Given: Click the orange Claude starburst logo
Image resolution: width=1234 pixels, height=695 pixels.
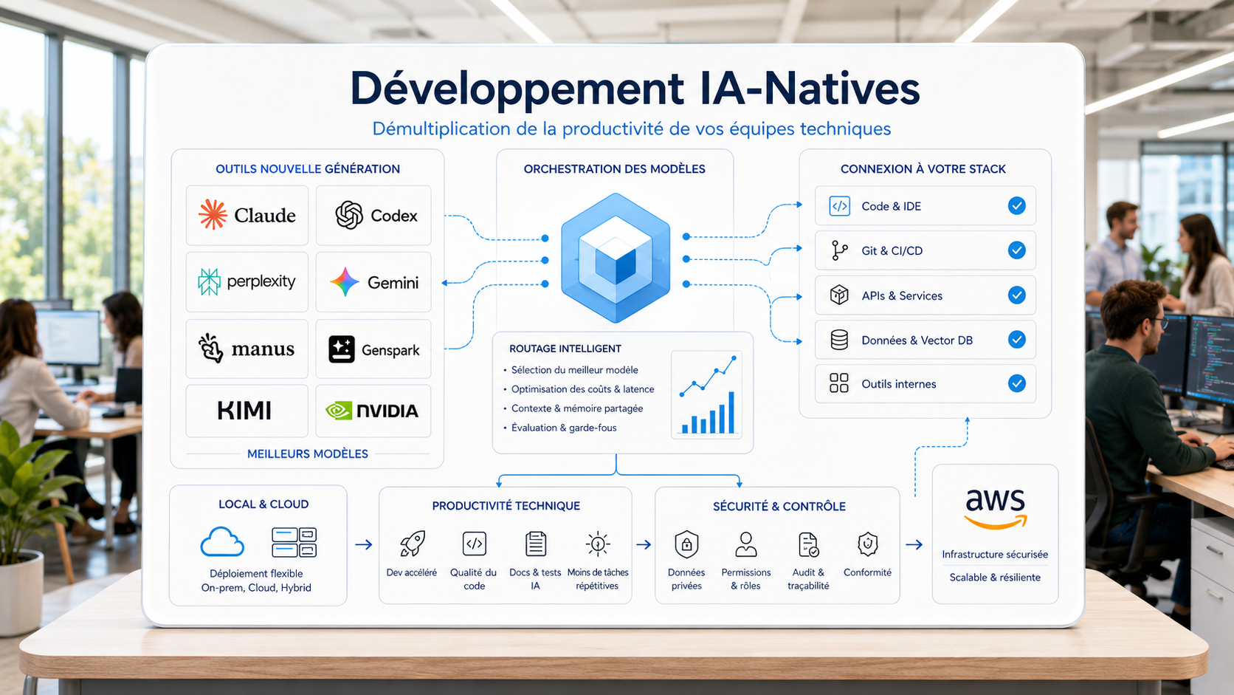Looking at the screenshot, I should click(213, 215).
